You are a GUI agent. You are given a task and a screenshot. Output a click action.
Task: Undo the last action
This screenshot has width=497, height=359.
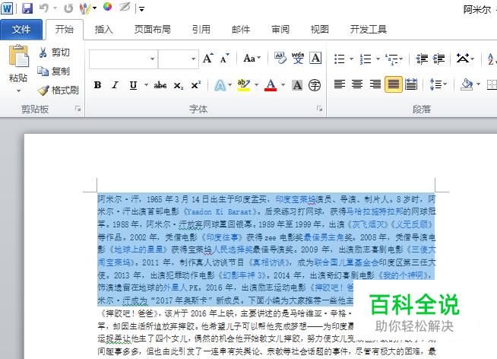click(44, 8)
